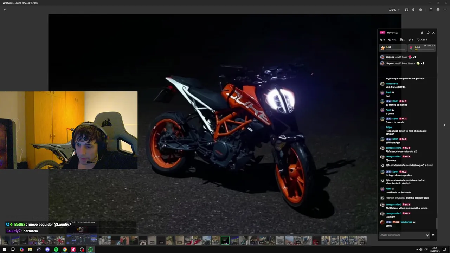Launch Copilot from the taskbar

[x=21, y=249]
